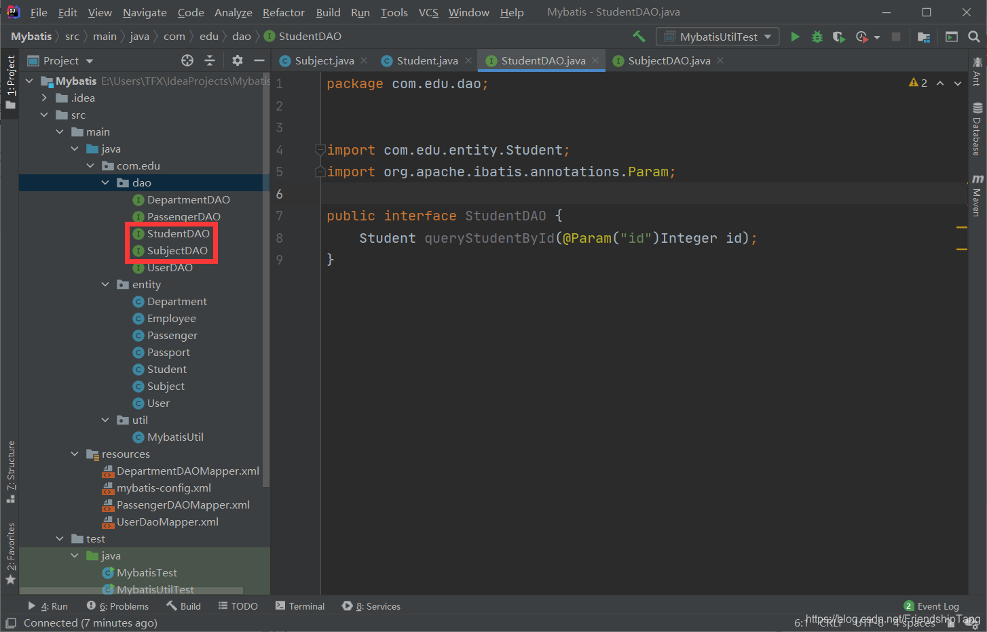
Task: Open the Maven tool window
Action: [x=977, y=195]
